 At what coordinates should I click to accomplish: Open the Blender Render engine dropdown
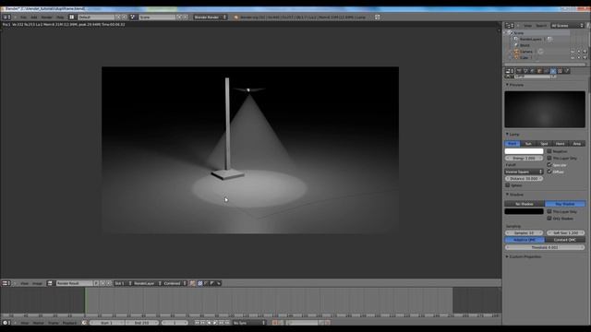(x=210, y=18)
